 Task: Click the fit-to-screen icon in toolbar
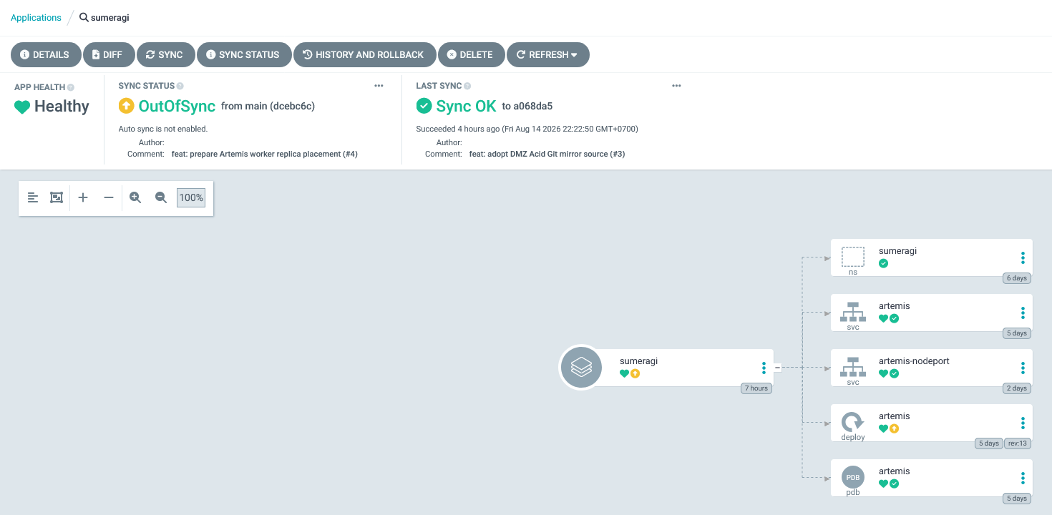57,197
